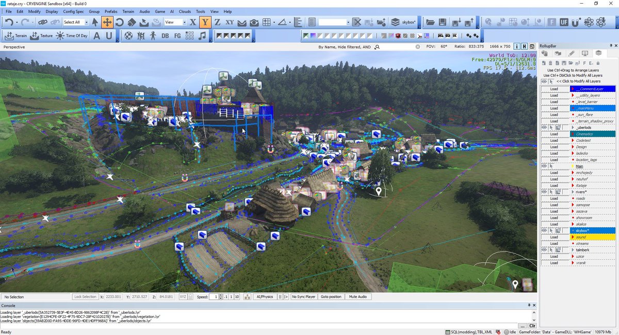Open the grid snap dropdown arrow
The width and height of the screenshot is (619, 335).
point(274,22)
